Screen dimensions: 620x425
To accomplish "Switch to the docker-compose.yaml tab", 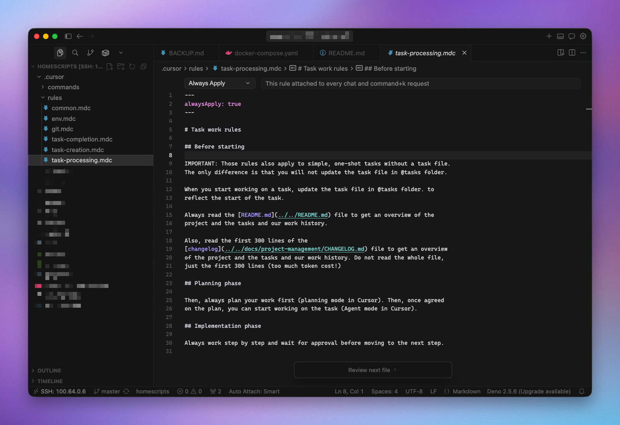I will pyautogui.click(x=266, y=53).
